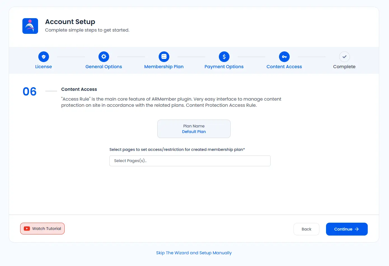
Task: Click the YouTube icon in Watch Tutorial
Action: 27,229
